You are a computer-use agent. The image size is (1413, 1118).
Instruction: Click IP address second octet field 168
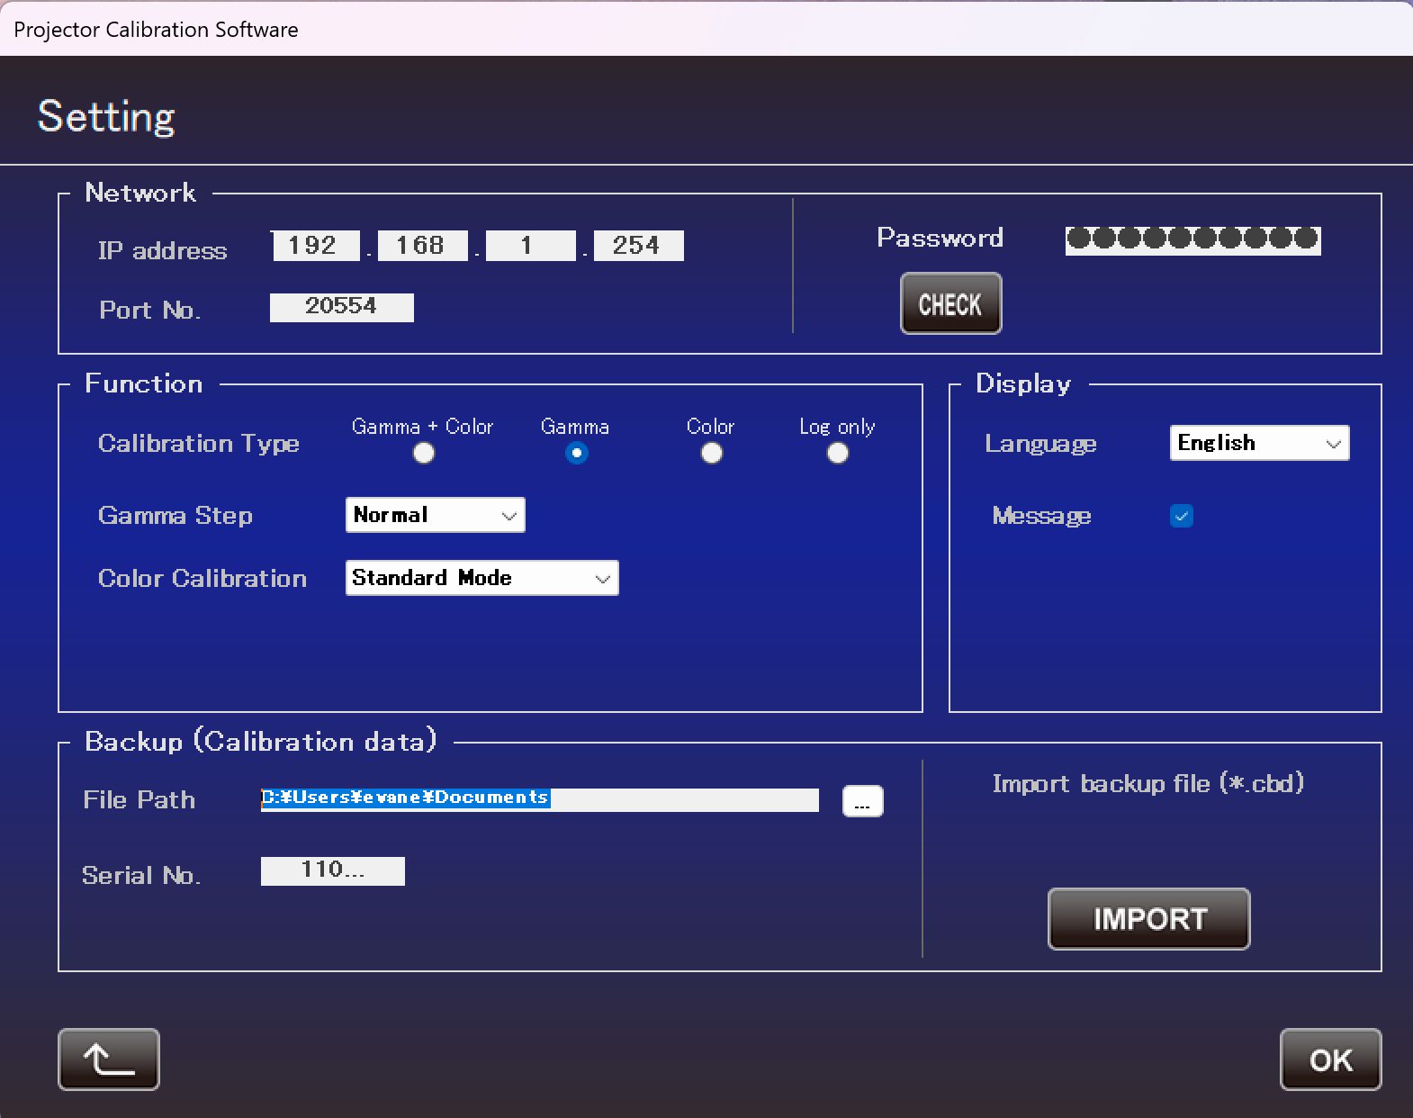coord(422,246)
